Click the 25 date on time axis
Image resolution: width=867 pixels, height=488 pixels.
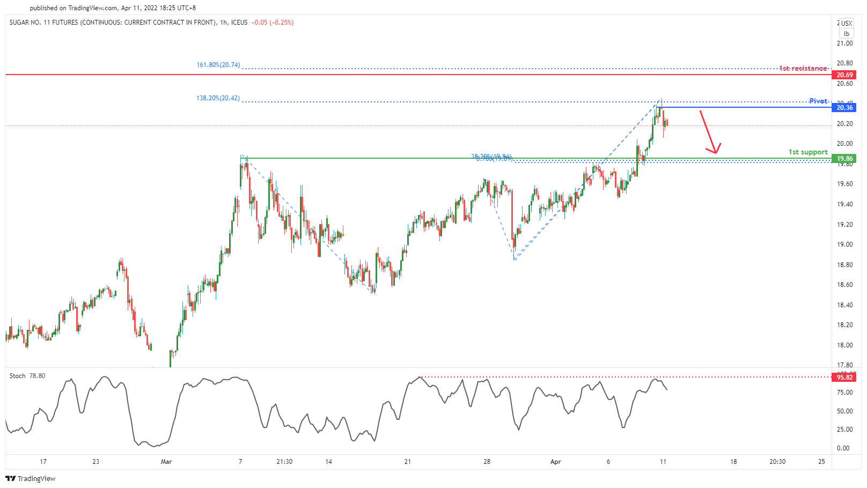pyautogui.click(x=821, y=461)
